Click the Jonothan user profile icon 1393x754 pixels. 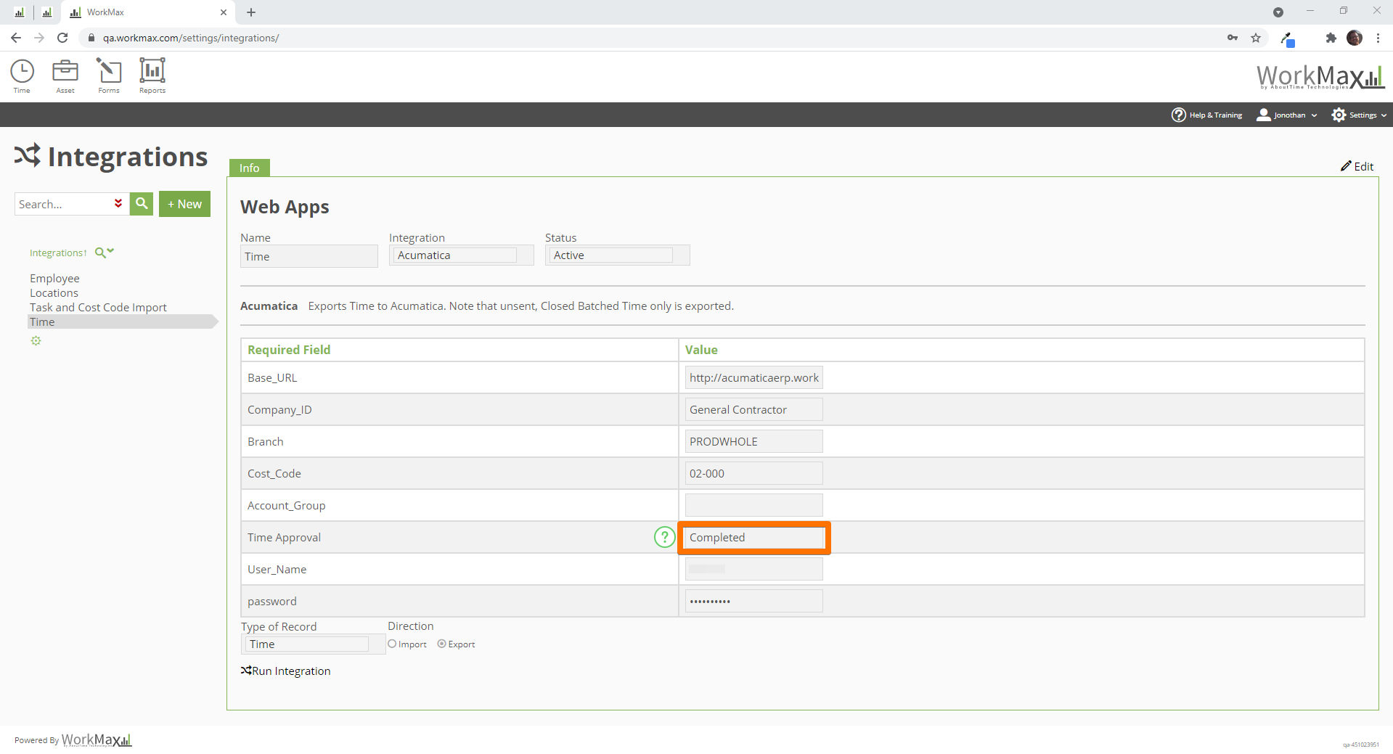click(x=1264, y=115)
